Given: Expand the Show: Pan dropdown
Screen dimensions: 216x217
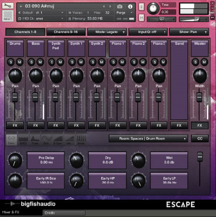Looking at the screenshot, I should [189, 32].
